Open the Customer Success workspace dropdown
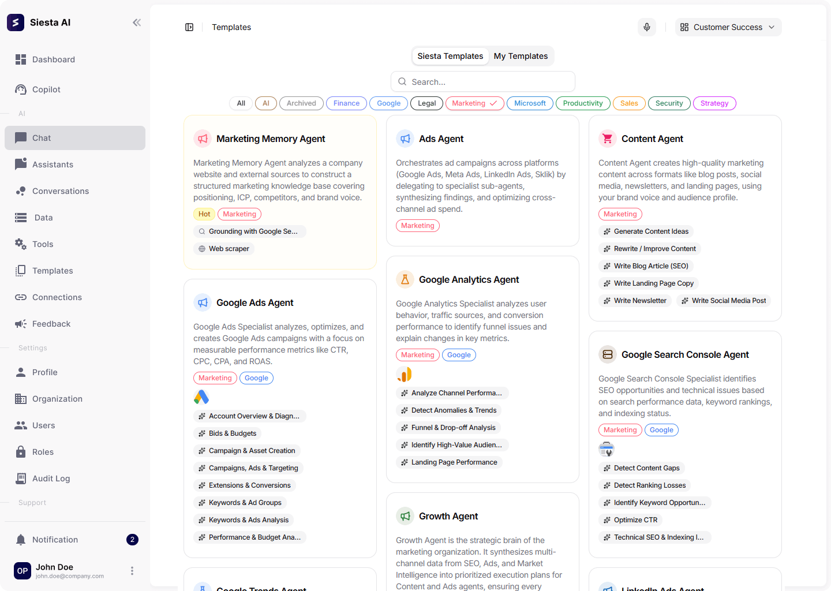This screenshot has width=831, height=591. [728, 27]
